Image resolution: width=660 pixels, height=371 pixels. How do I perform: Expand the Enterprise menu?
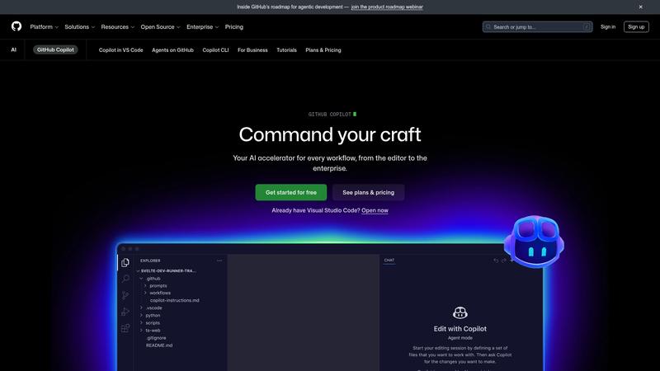(x=202, y=27)
